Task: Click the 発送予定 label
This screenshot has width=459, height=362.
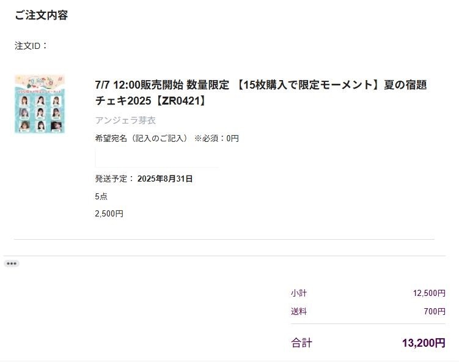Action: (x=114, y=179)
